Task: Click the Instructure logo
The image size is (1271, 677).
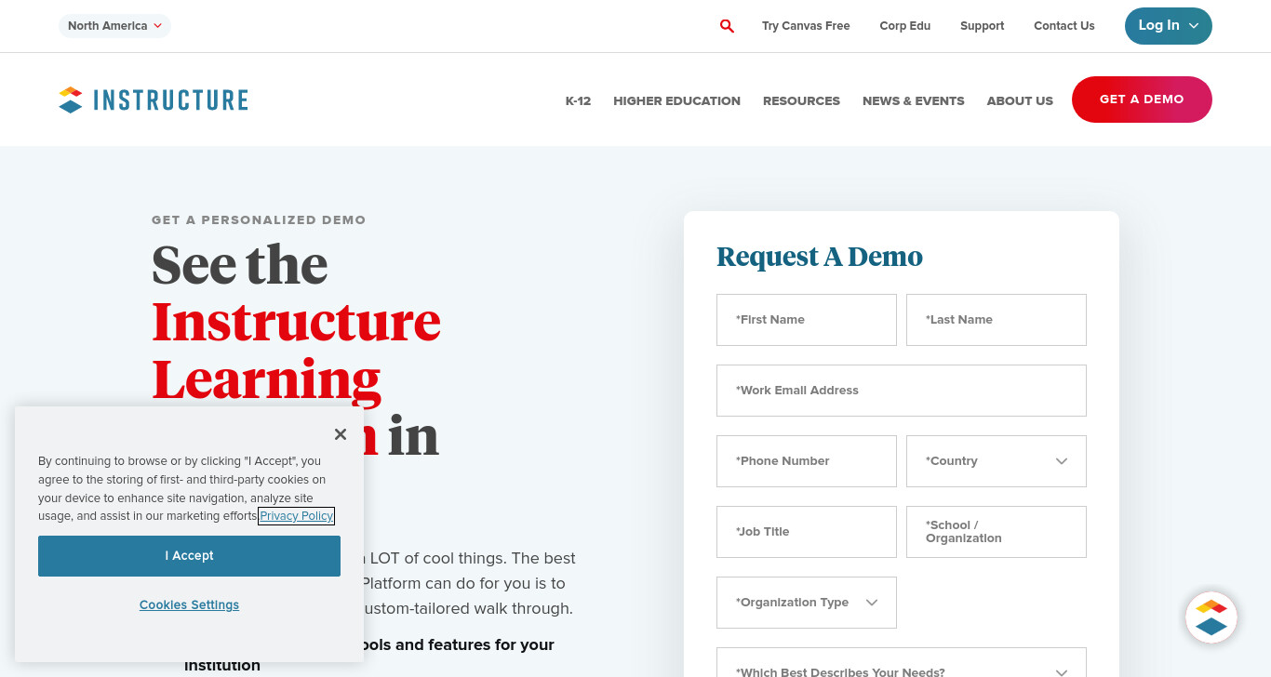Action: pos(154,100)
